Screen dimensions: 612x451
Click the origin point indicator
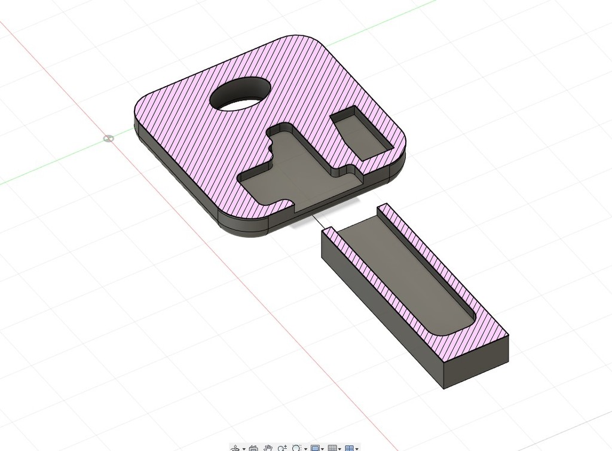point(108,138)
